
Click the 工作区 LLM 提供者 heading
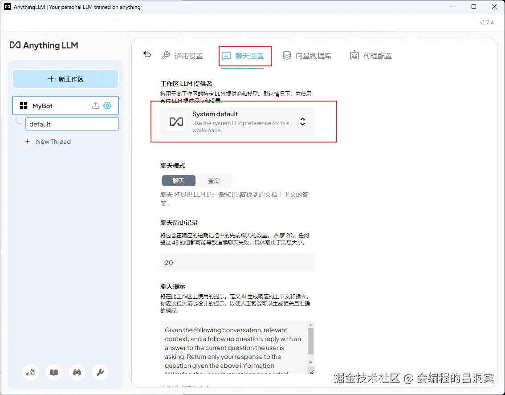186,84
